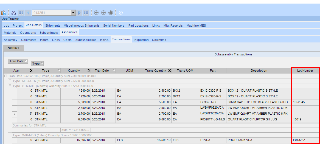The width and height of the screenshot is (320, 144).
Task: Click the home icon in toolbar
Action: (111, 13)
